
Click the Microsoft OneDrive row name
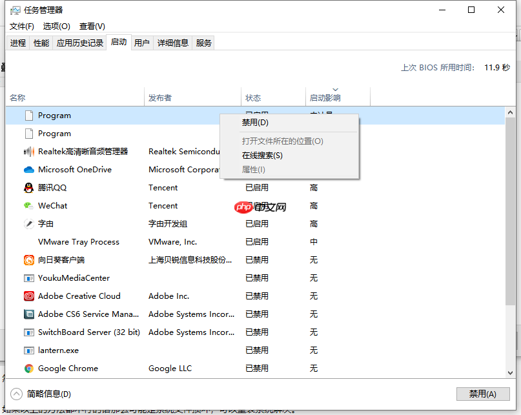(75, 170)
